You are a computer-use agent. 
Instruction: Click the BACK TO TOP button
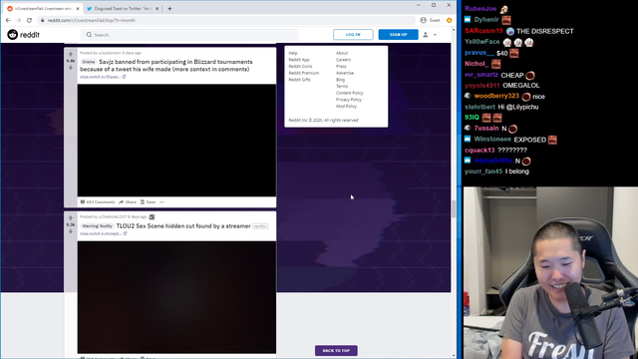(336, 350)
